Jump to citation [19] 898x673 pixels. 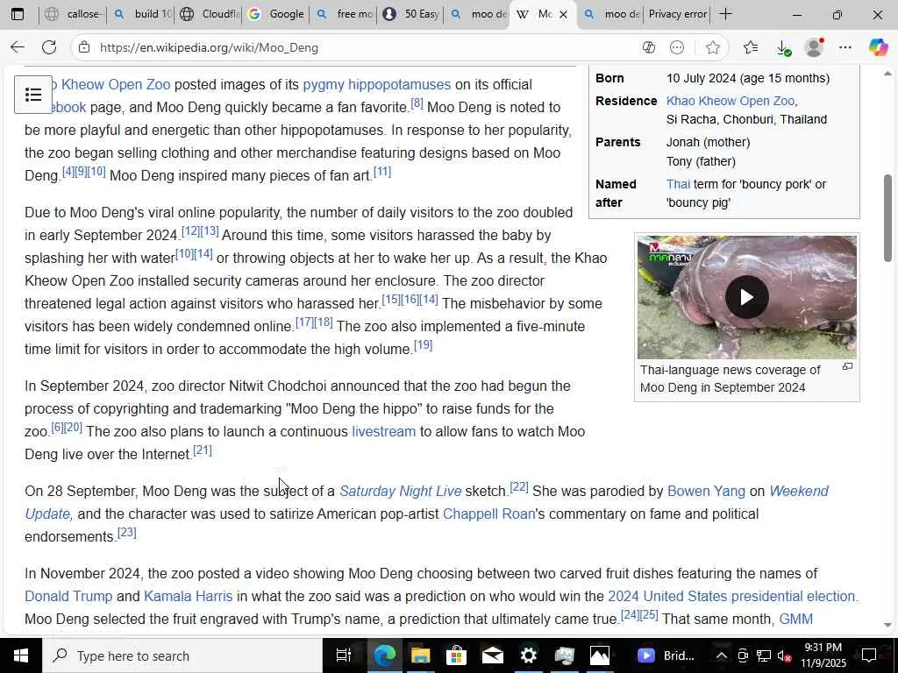point(423,344)
